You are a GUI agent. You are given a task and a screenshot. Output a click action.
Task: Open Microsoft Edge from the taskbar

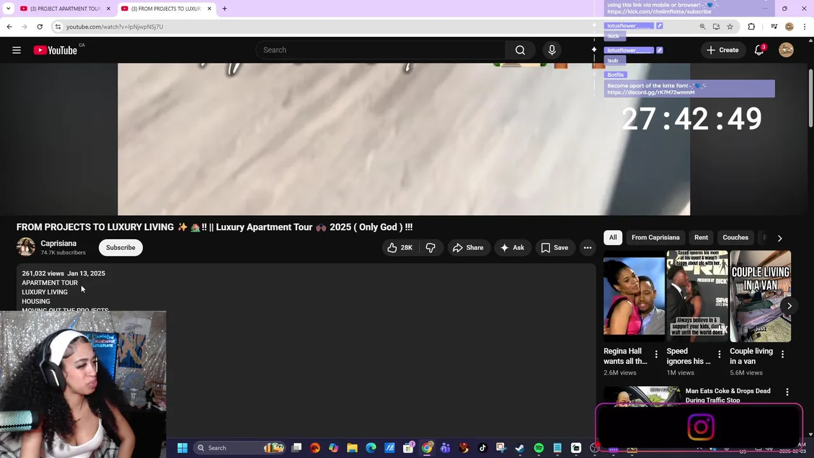[x=371, y=448]
